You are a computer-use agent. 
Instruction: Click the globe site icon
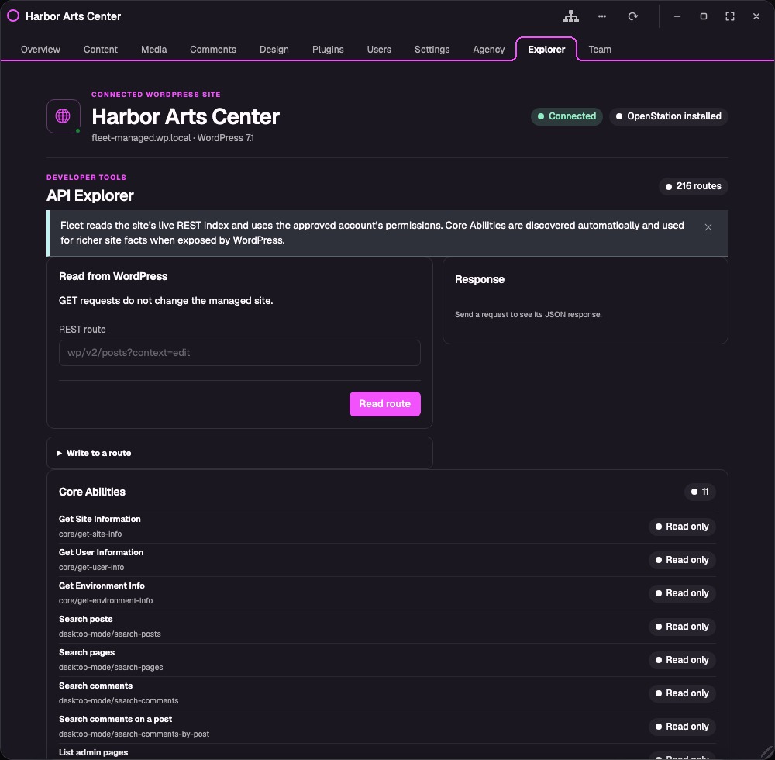tap(64, 116)
